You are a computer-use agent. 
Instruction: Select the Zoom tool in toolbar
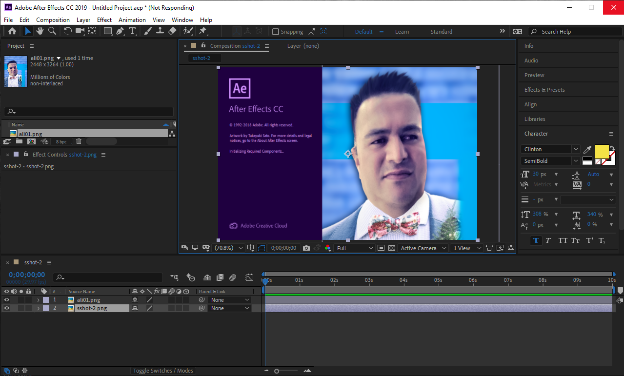tap(52, 31)
